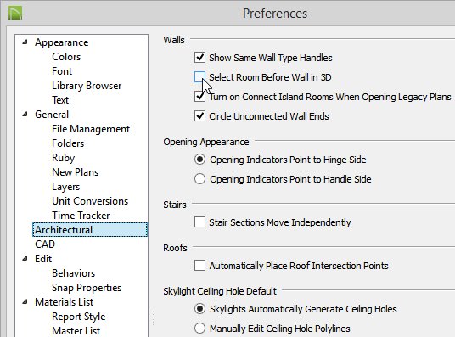Select the Materials List category
The image size is (455, 337).
[x=65, y=302]
